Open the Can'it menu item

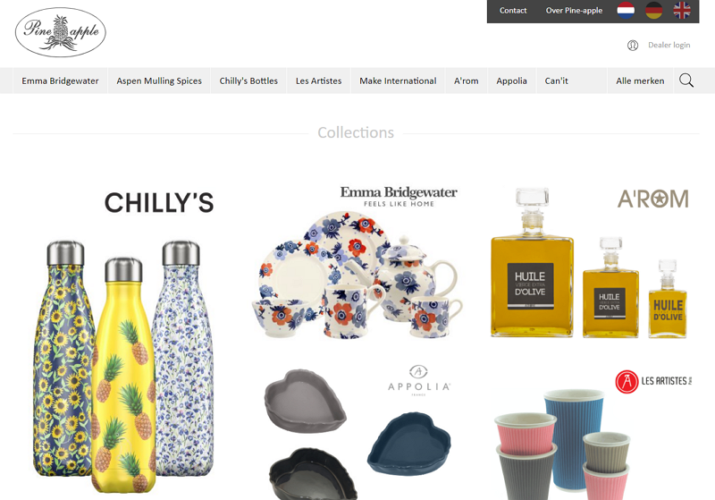556,81
